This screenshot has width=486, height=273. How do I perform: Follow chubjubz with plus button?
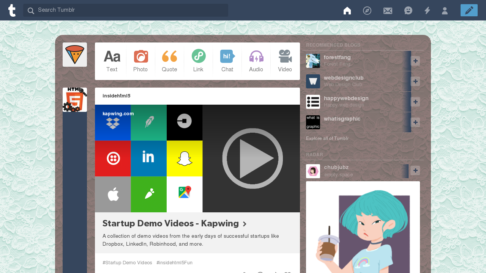click(x=415, y=171)
